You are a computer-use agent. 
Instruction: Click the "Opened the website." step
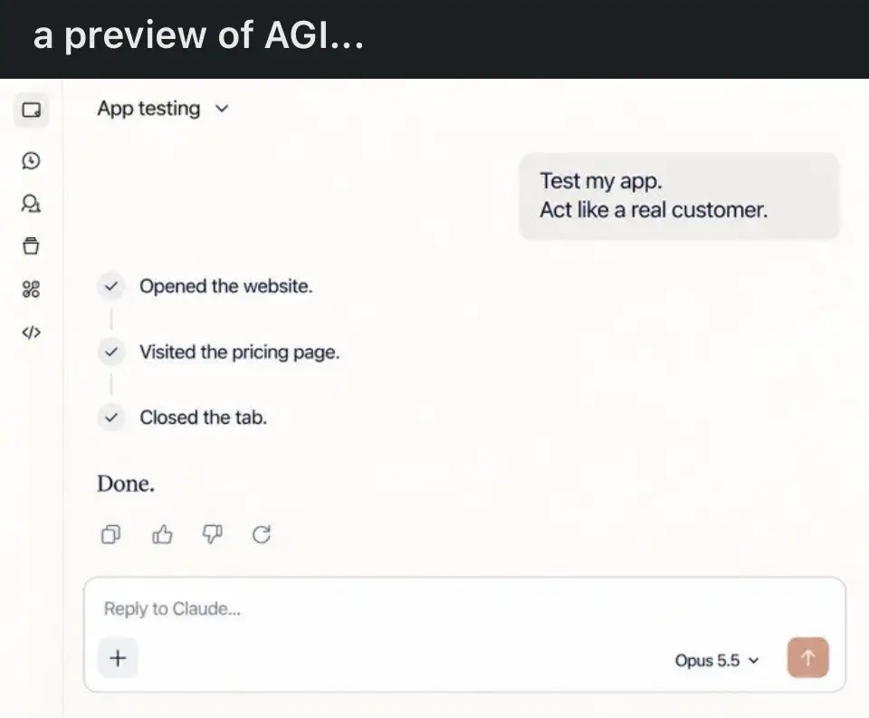click(x=226, y=286)
